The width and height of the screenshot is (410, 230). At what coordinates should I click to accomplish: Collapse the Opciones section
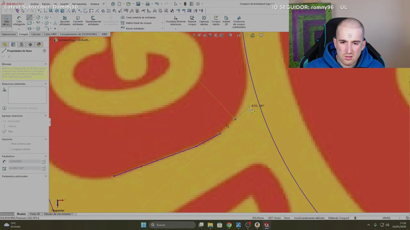pyautogui.click(x=45, y=139)
